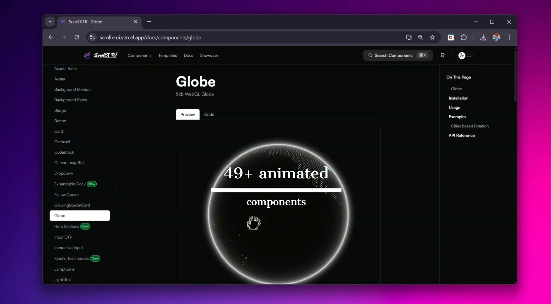
Task: Click the browser profile avatar
Action: click(497, 37)
